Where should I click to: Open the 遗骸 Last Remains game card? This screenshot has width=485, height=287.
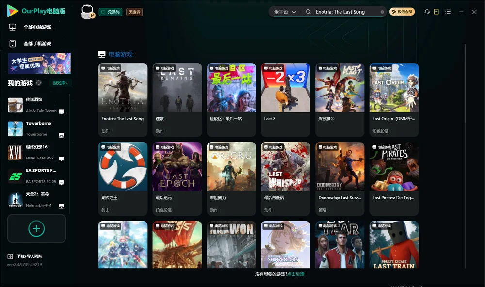pyautogui.click(x=177, y=99)
